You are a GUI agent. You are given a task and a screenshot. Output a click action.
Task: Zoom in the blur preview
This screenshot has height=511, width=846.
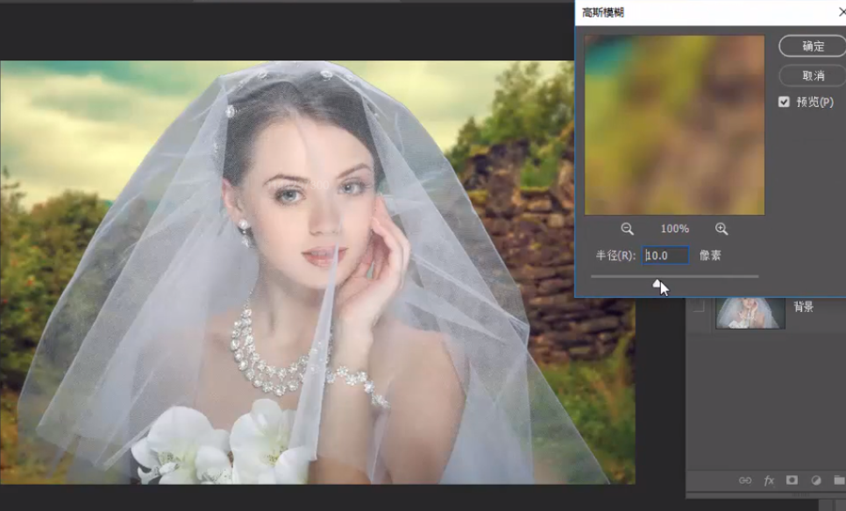(722, 229)
